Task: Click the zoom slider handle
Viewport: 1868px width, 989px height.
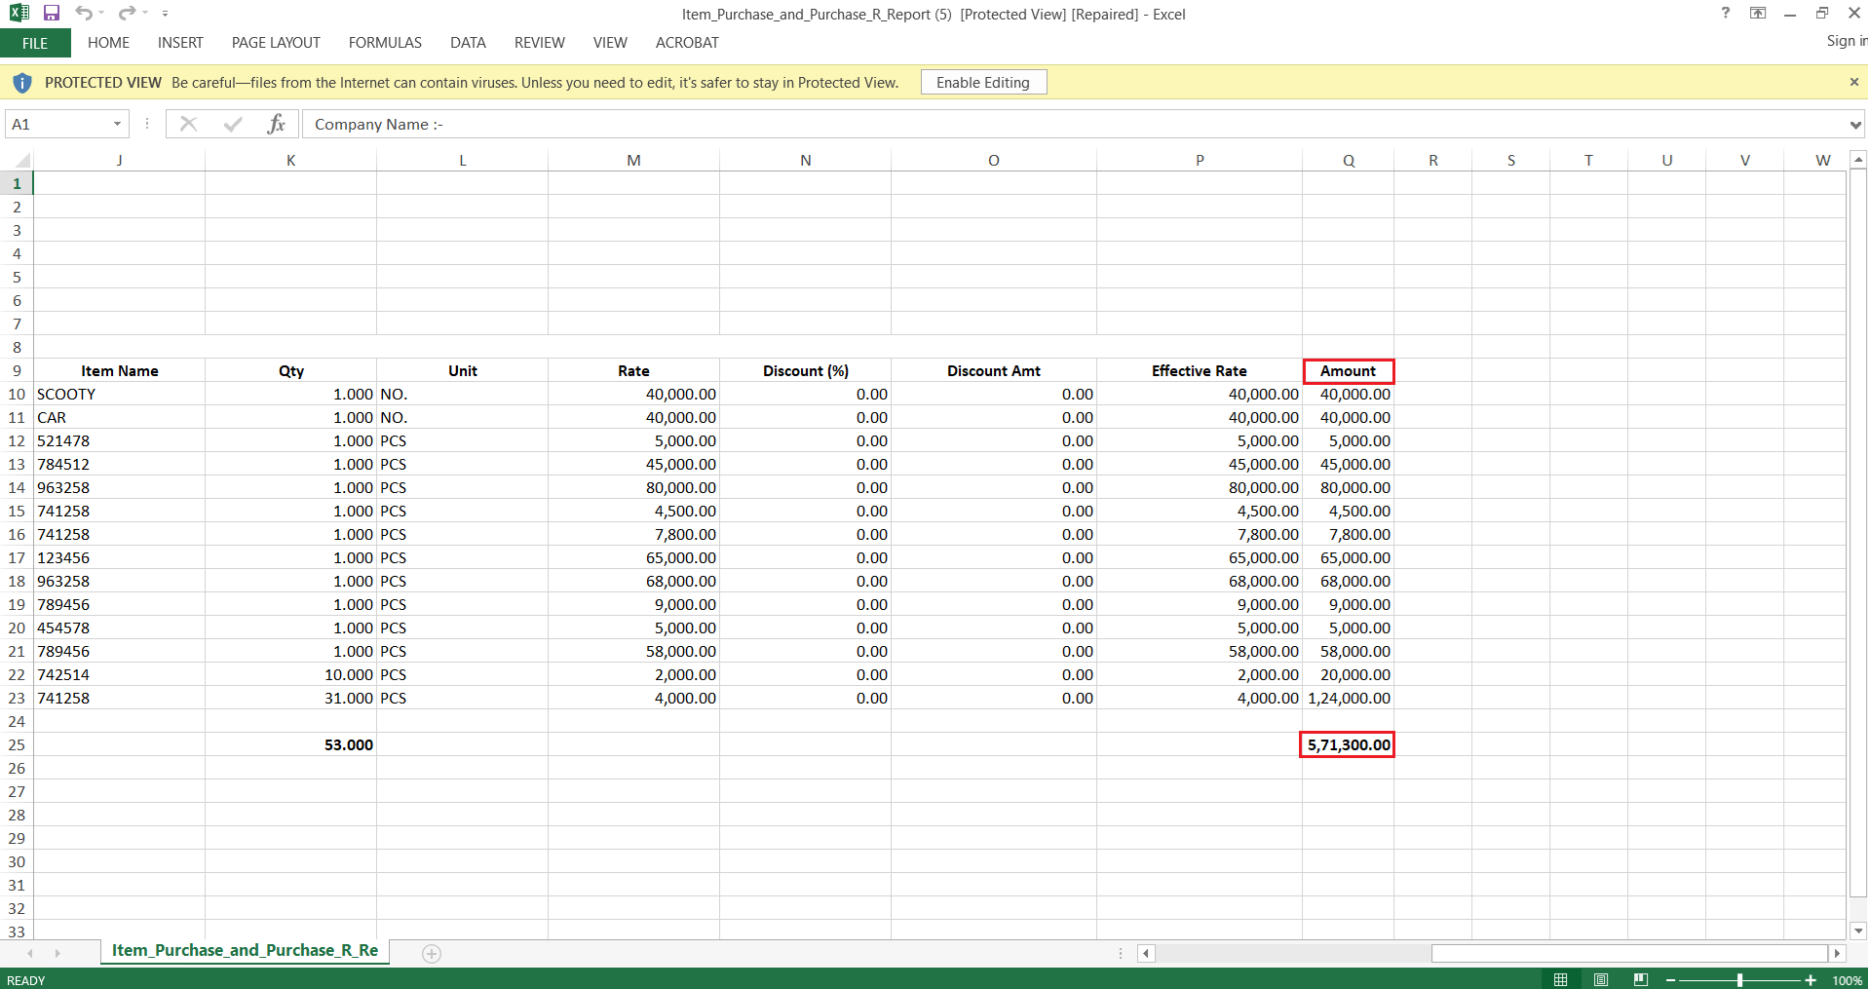Action: coord(1739,980)
